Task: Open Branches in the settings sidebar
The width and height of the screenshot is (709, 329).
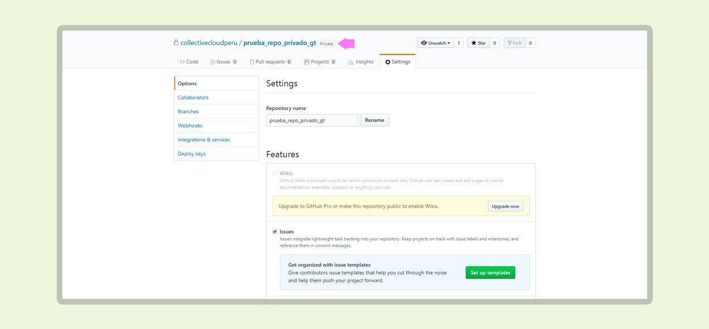Action: pos(216,112)
